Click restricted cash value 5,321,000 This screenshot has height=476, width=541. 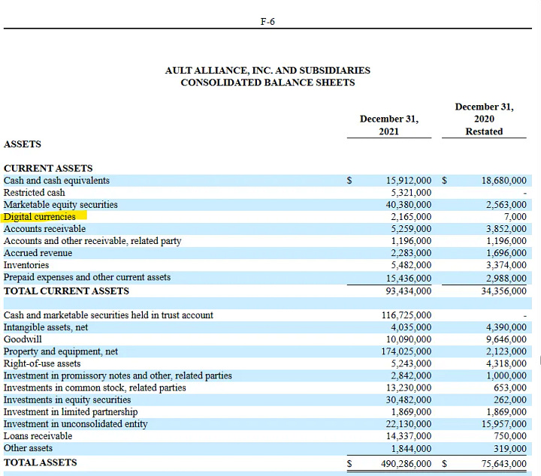point(411,193)
